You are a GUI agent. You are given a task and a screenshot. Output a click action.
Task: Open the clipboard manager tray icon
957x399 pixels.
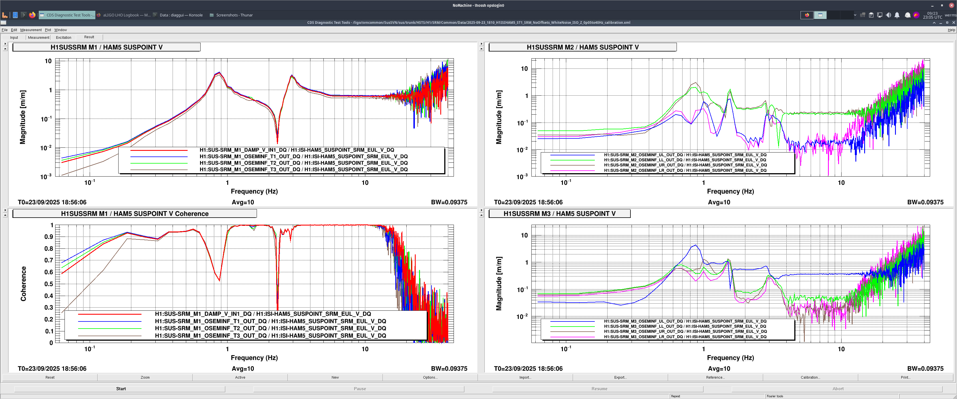pos(871,15)
